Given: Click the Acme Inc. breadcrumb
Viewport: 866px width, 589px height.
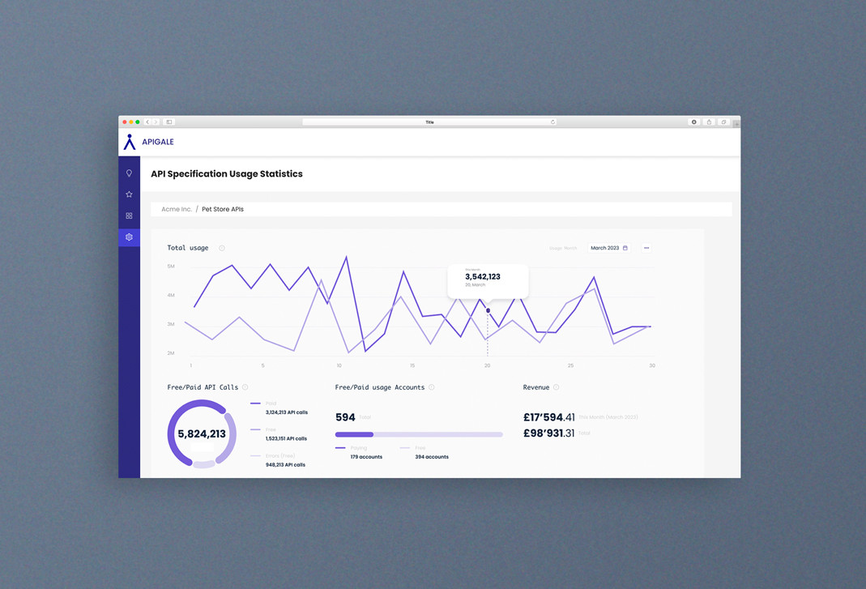Looking at the screenshot, I should pos(177,209).
